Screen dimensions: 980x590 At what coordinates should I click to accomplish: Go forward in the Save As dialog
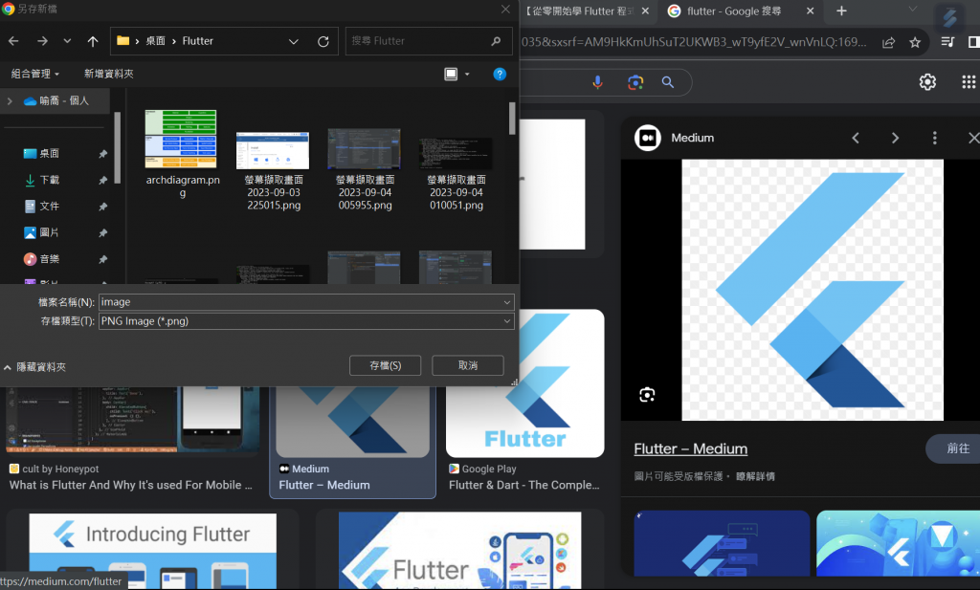pos(42,41)
